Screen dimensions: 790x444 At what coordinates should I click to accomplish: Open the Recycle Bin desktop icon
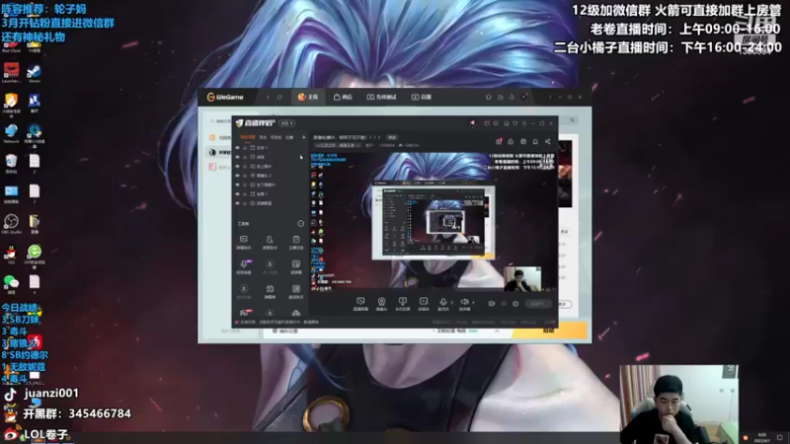(11, 164)
